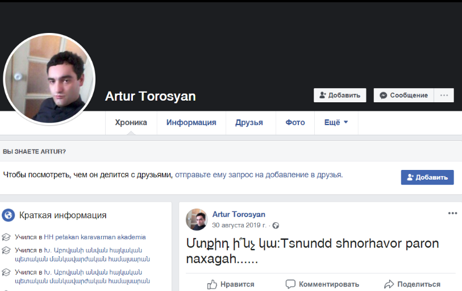The width and height of the screenshot is (462, 291).
Task: Click the graduation cap icon beside HH petakan
Action: [x=6, y=237]
